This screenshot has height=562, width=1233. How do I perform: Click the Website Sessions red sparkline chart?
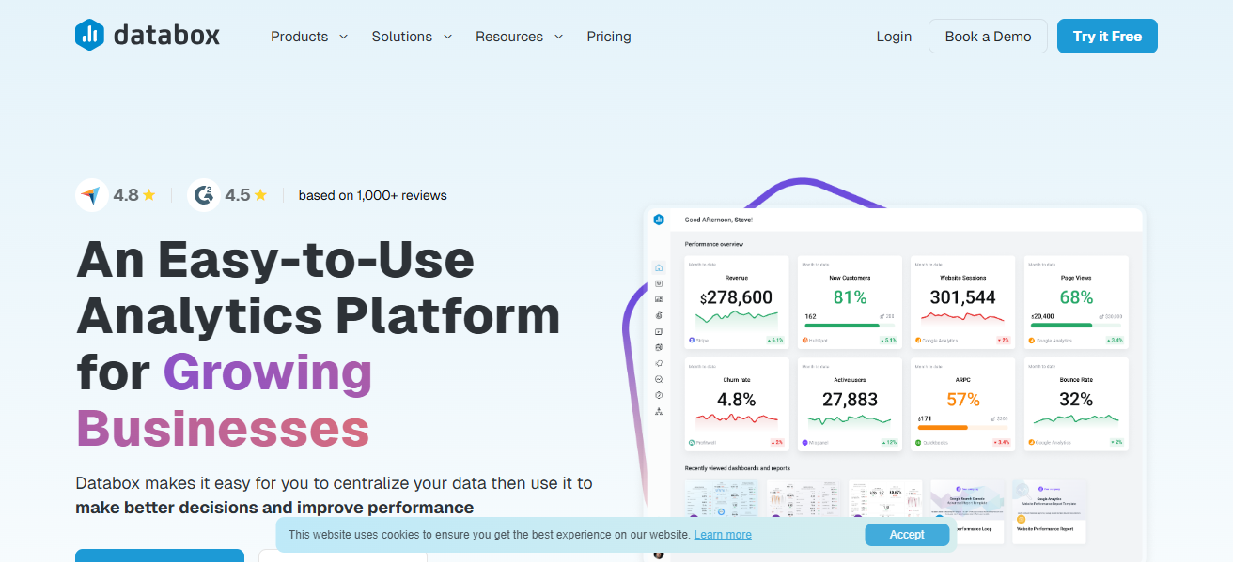click(x=962, y=320)
